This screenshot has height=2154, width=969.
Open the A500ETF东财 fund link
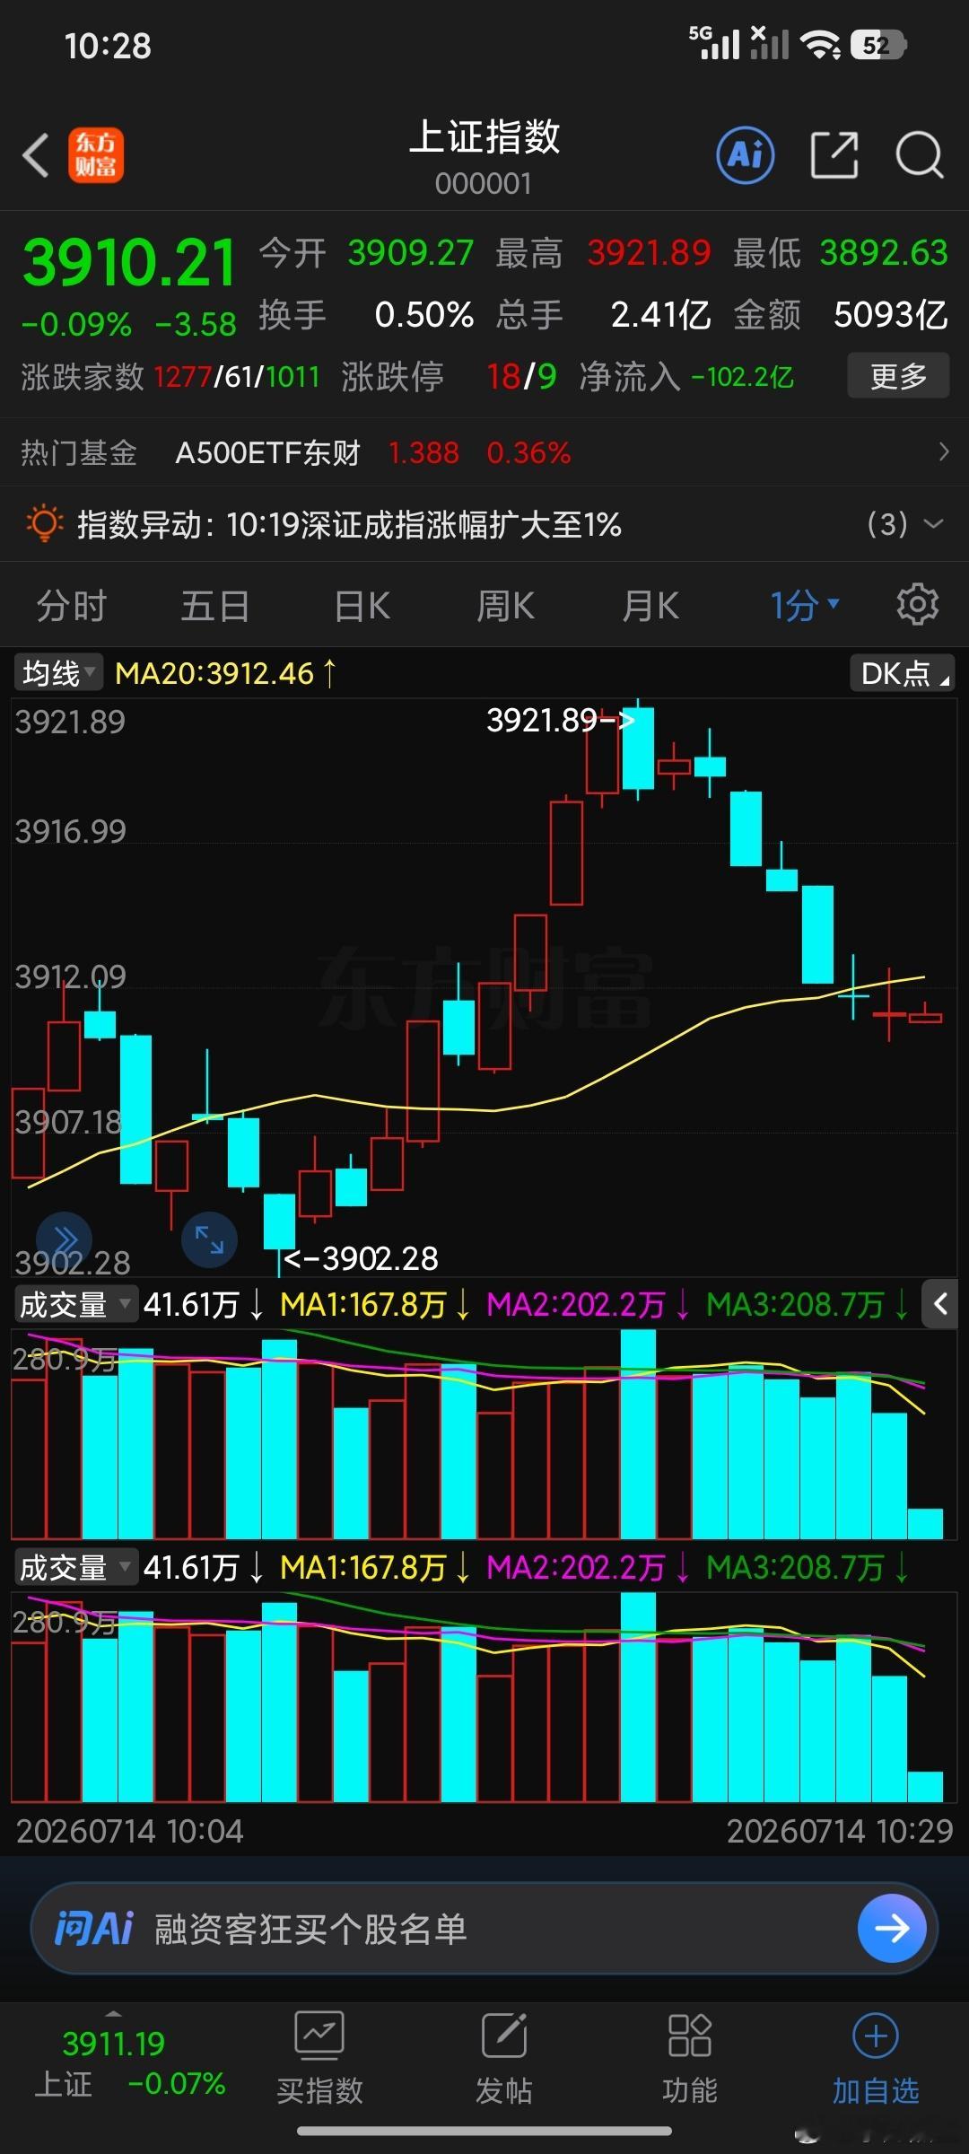point(267,452)
